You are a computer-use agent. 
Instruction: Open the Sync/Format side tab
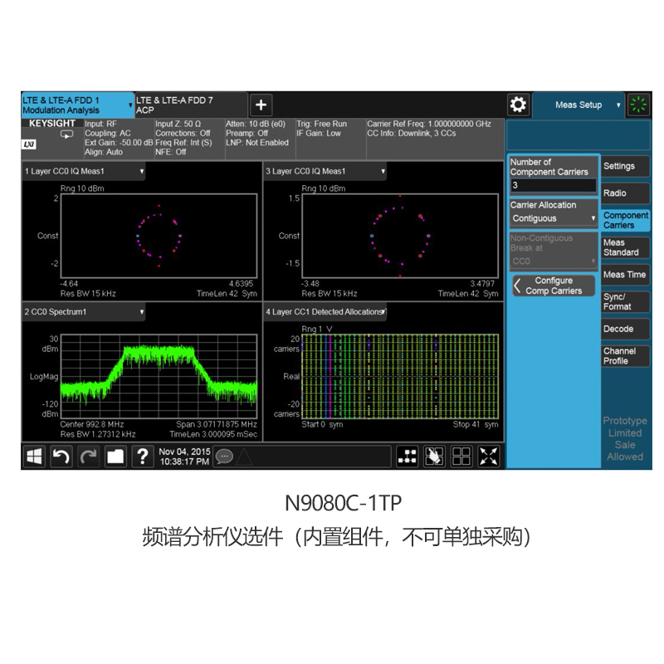(x=625, y=301)
